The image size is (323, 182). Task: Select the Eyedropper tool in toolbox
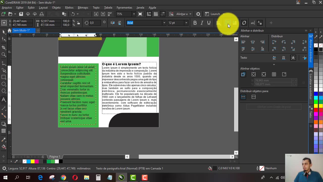[4, 140]
